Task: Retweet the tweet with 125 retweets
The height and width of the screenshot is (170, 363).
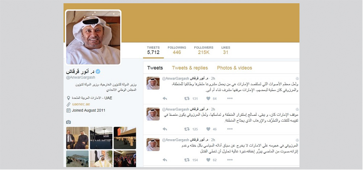Action: click(187, 129)
